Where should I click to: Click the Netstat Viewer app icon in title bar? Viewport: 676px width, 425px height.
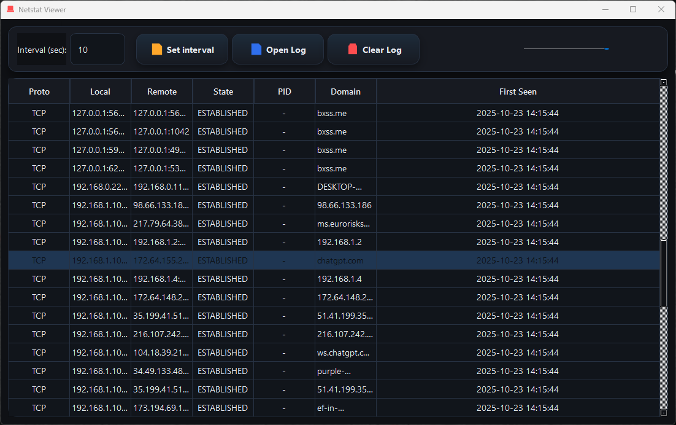(x=10, y=9)
